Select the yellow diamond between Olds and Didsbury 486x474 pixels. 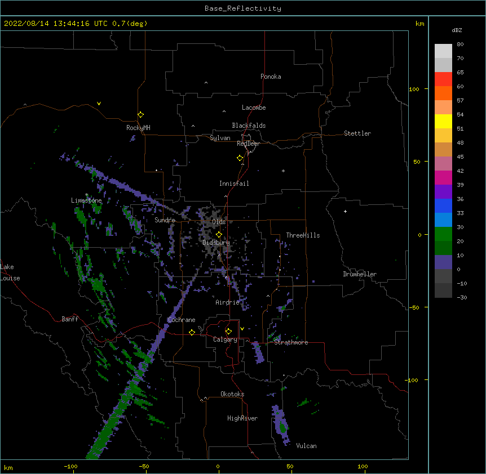[219, 235]
